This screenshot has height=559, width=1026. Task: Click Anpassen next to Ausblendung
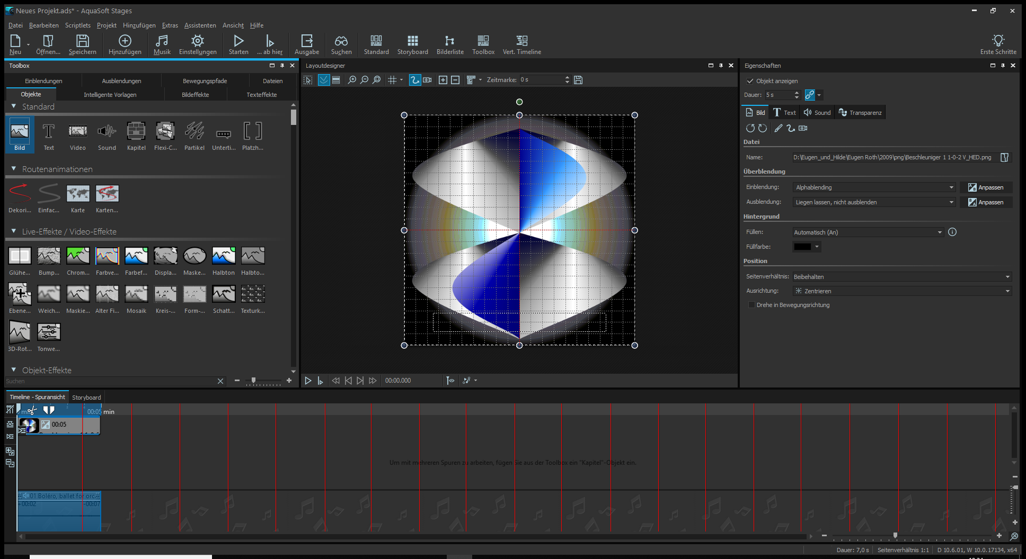986,202
